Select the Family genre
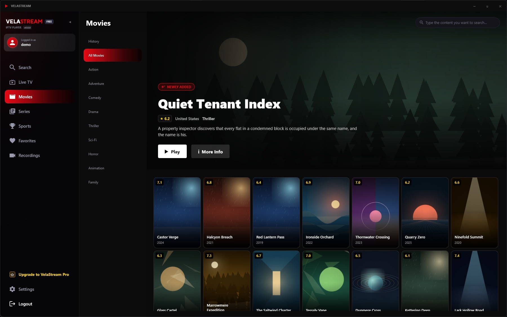Viewport: 507px width, 317px height. (x=113, y=182)
